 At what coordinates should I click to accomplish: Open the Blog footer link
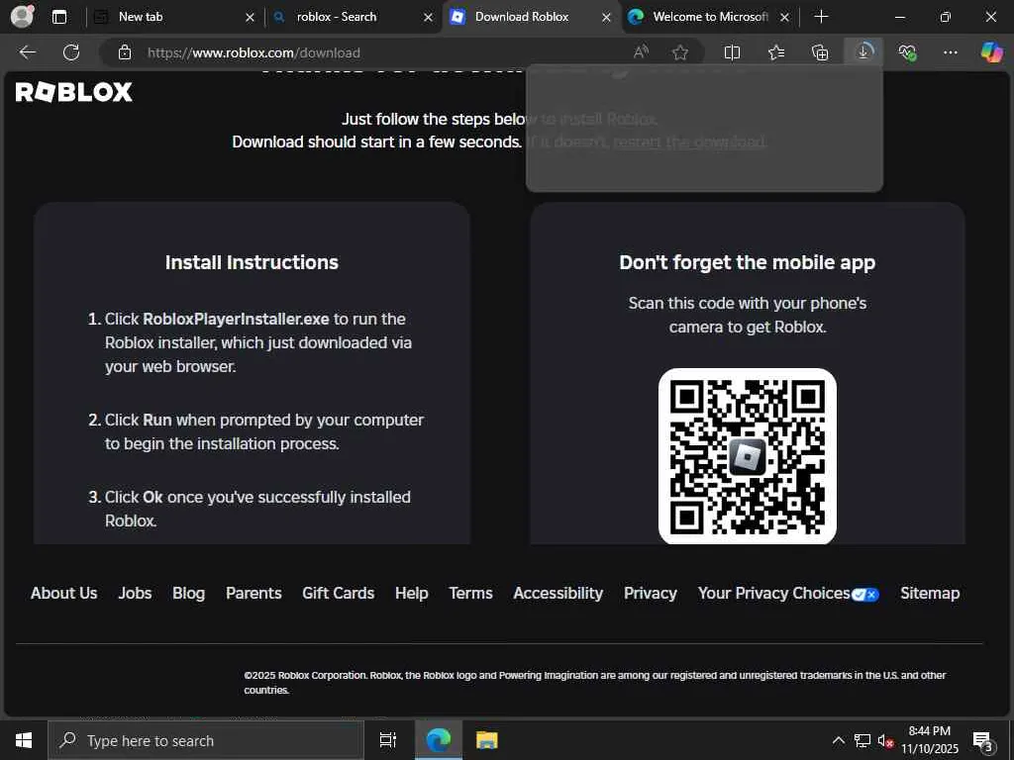point(188,594)
